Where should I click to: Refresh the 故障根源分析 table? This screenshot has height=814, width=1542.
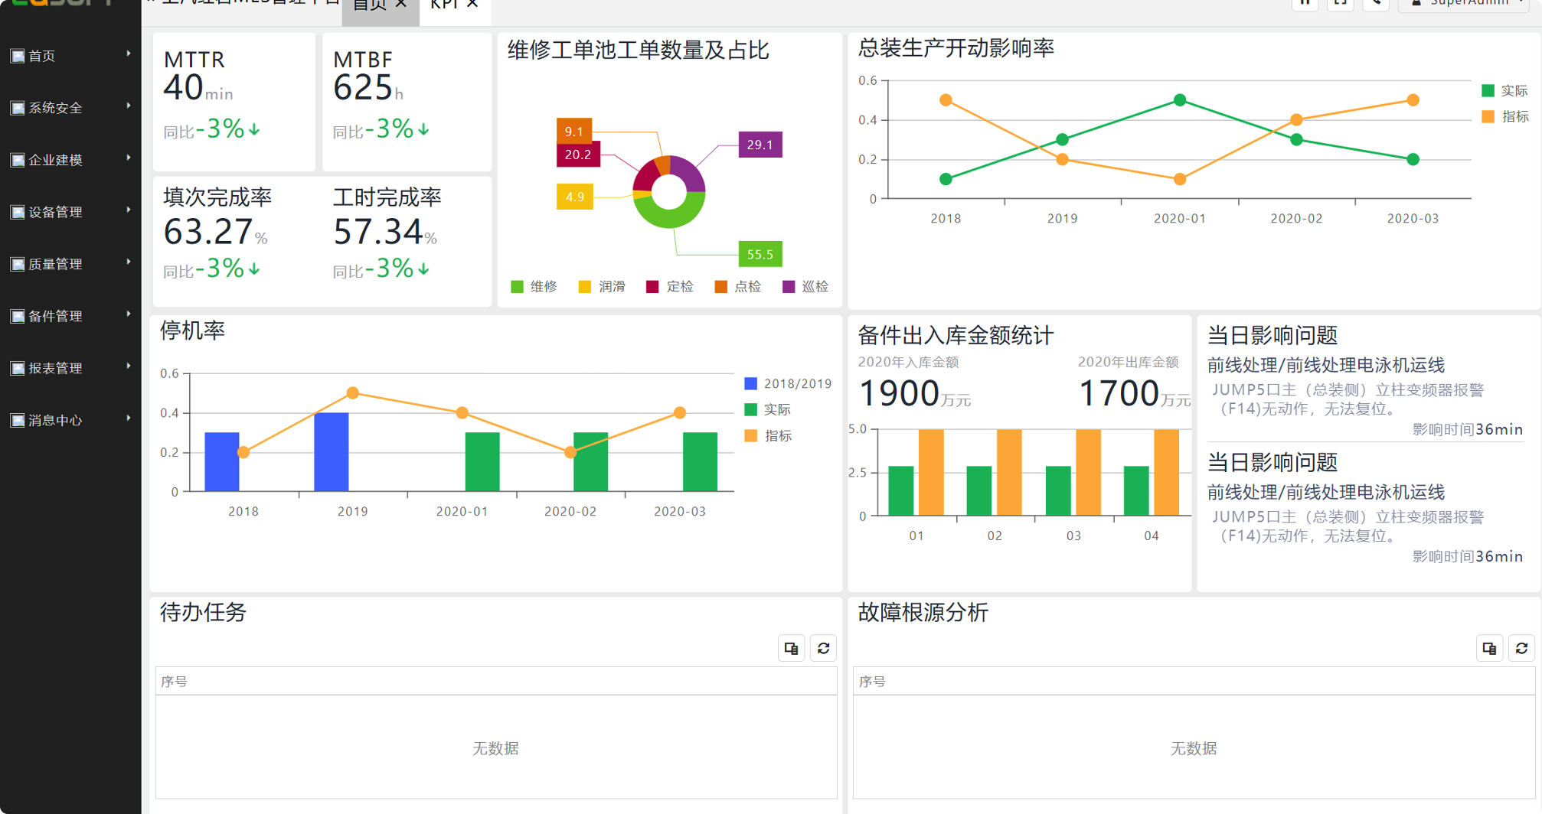1521,648
